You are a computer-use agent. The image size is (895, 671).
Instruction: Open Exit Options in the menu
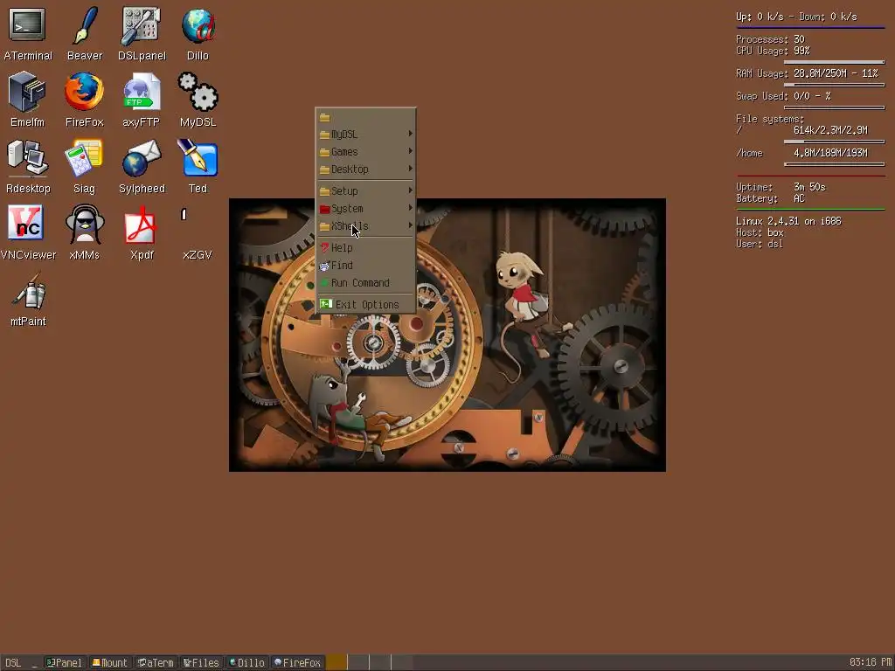365,305
